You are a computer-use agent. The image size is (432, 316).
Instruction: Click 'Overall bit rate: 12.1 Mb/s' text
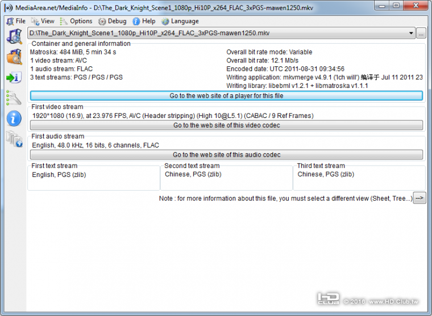coord(262,61)
